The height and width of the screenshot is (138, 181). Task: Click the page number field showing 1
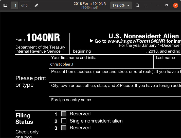coord(14,5)
